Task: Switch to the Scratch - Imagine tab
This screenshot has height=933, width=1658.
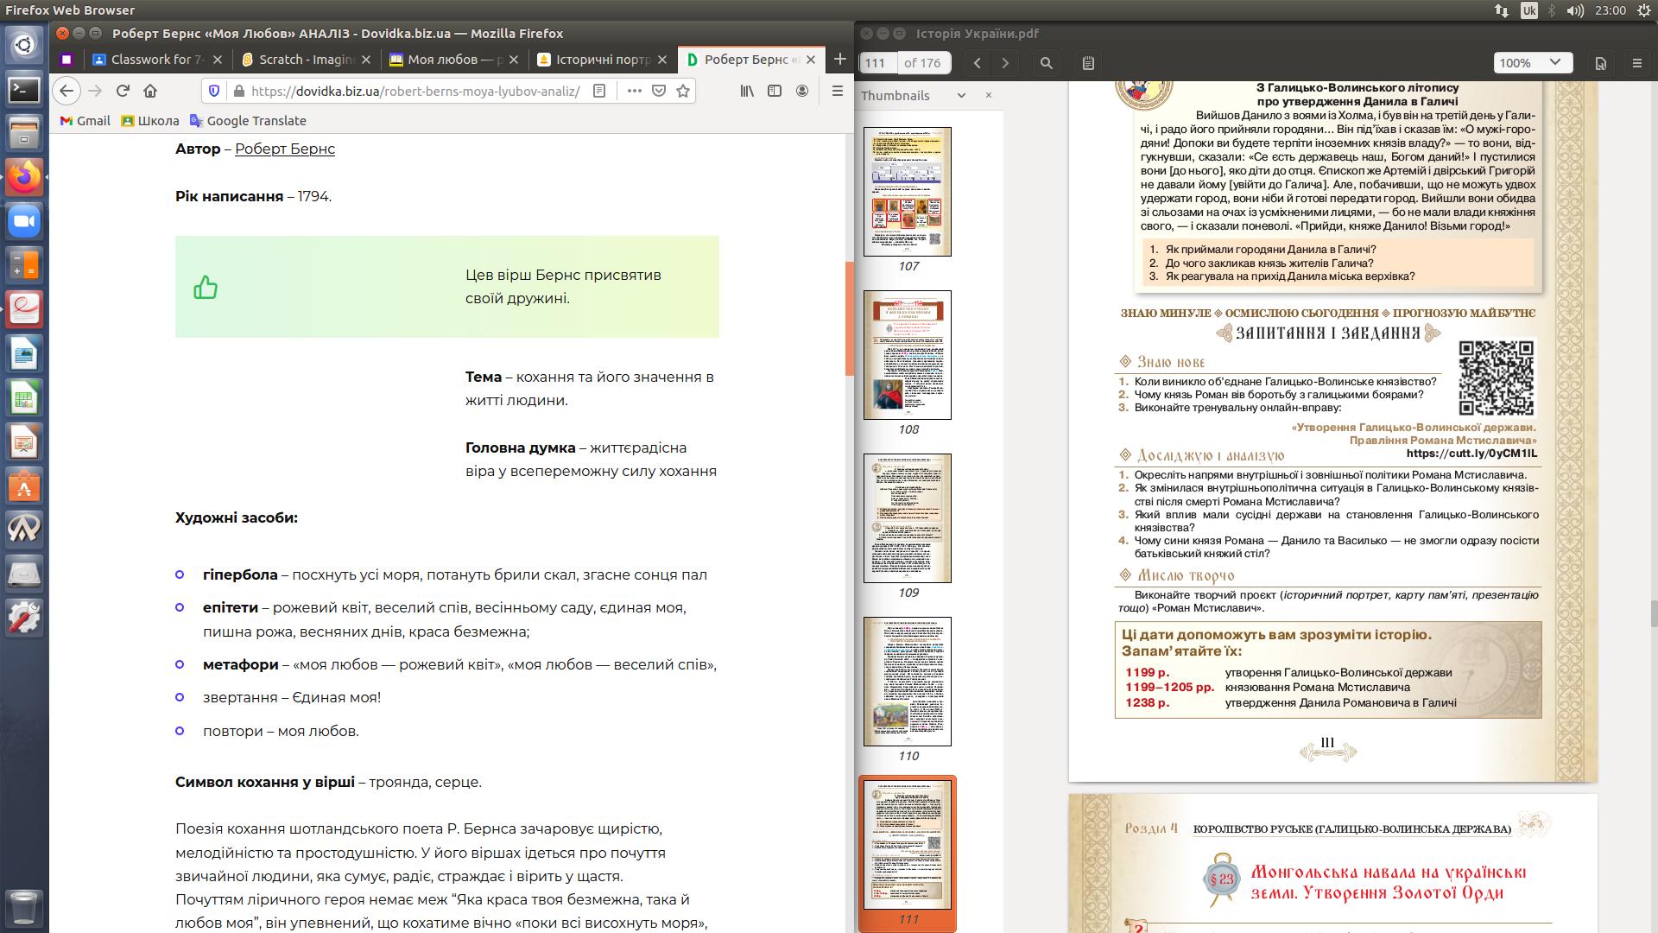Action: coord(307,60)
